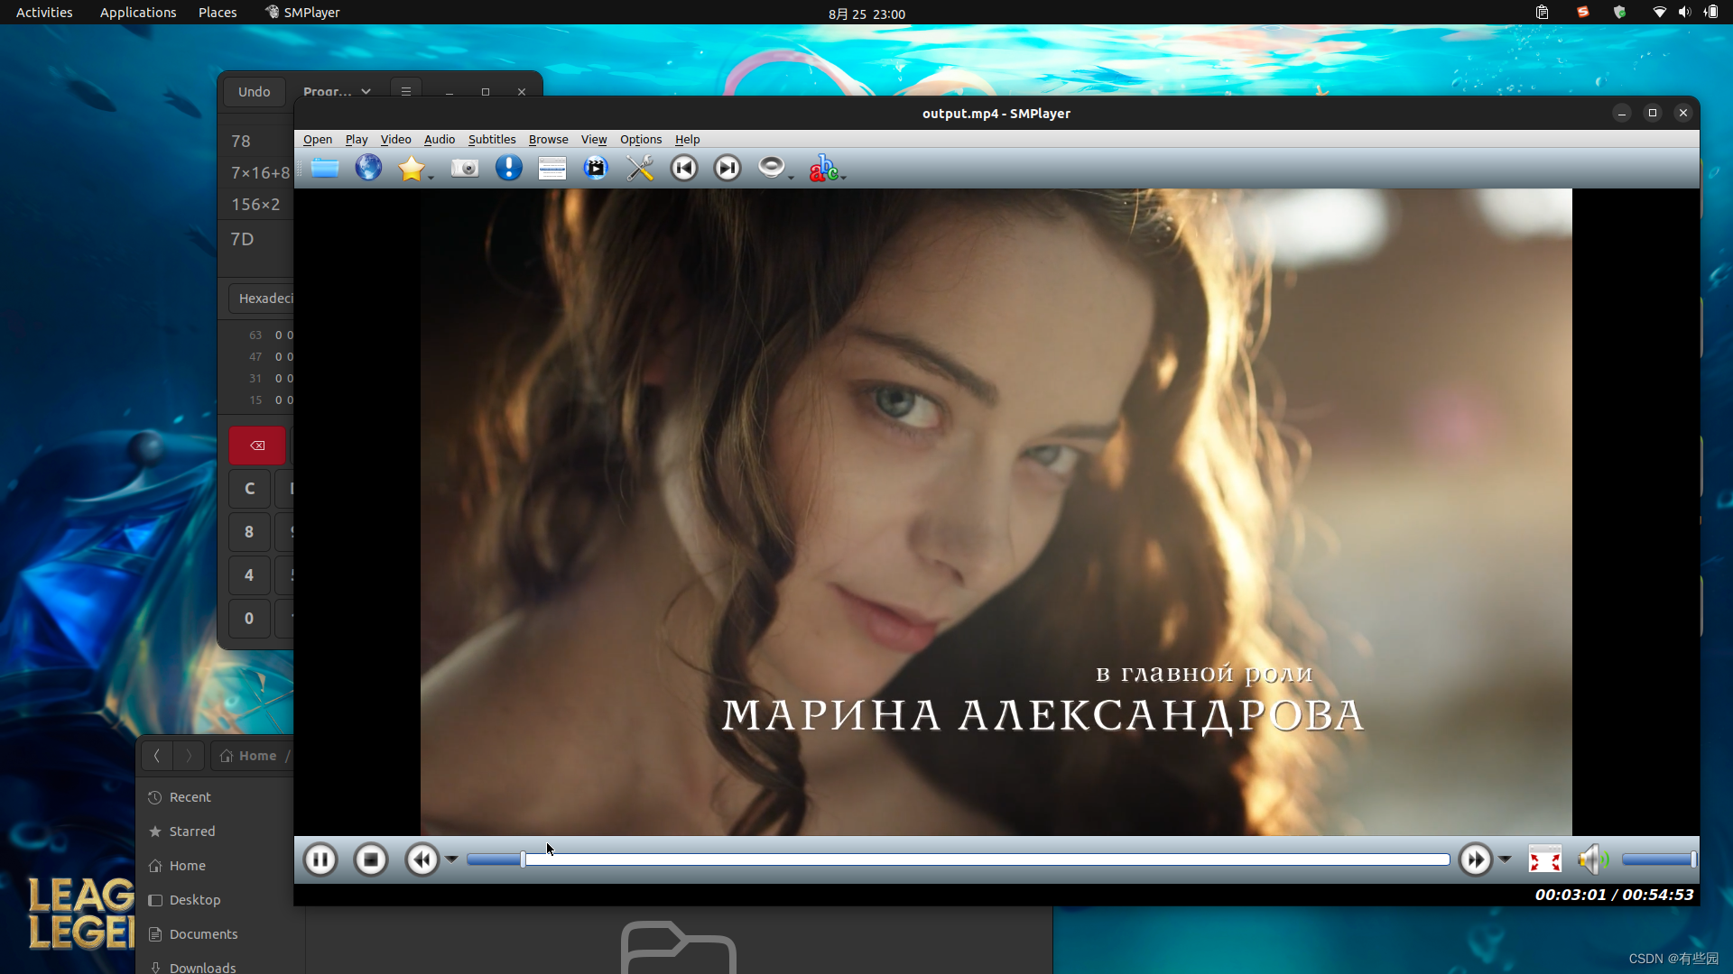The height and width of the screenshot is (974, 1733).
Task: Take a screenshot with the camera icon
Action: click(465, 168)
